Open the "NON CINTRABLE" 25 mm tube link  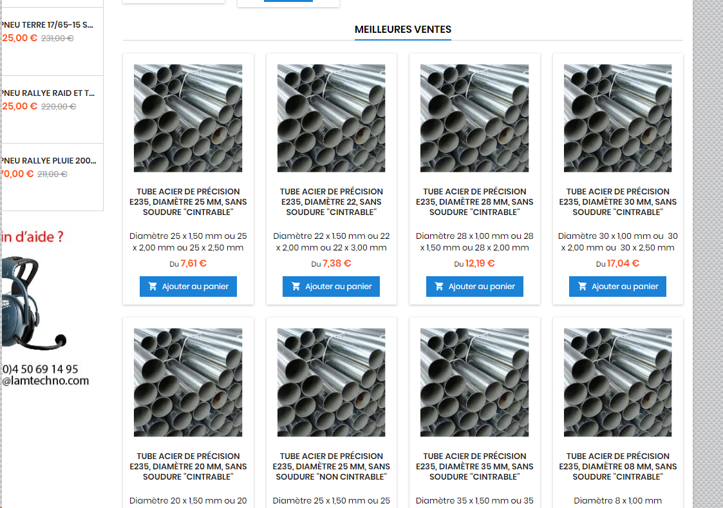[x=331, y=466]
